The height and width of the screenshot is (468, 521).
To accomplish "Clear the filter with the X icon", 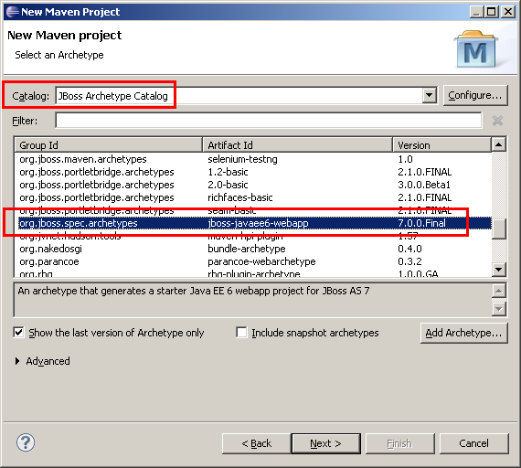I will 497,121.
